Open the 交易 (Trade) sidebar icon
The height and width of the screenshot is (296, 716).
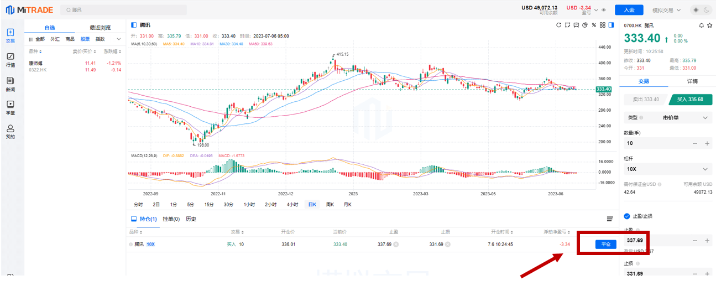(x=11, y=35)
